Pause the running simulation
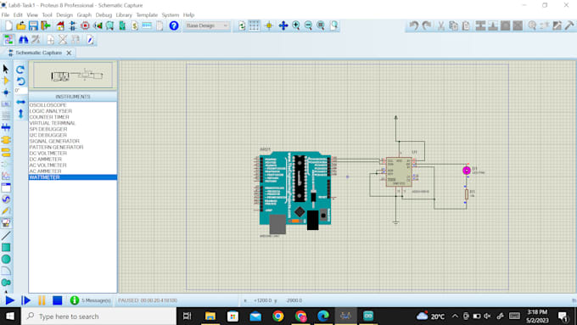Viewport: 577px width, 325px height. (42, 300)
